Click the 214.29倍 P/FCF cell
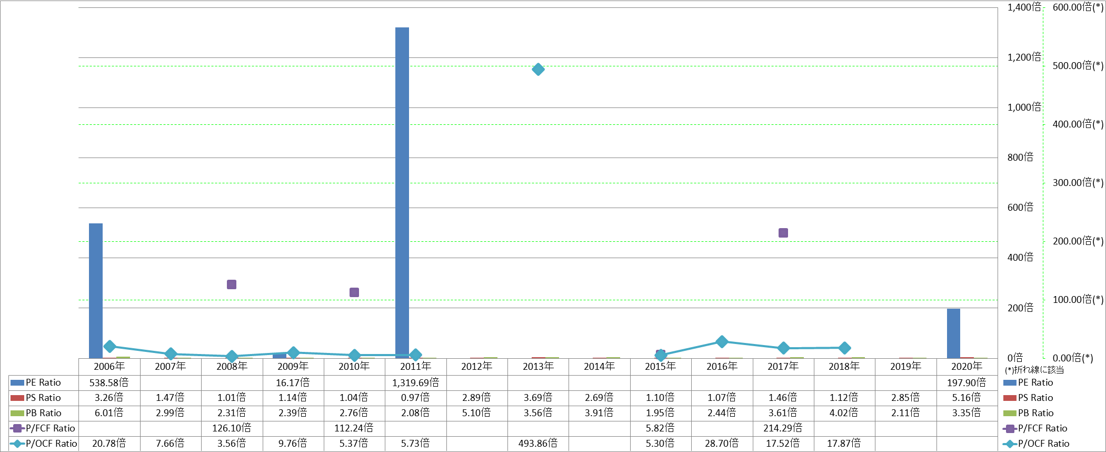This screenshot has width=1106, height=452. click(783, 428)
